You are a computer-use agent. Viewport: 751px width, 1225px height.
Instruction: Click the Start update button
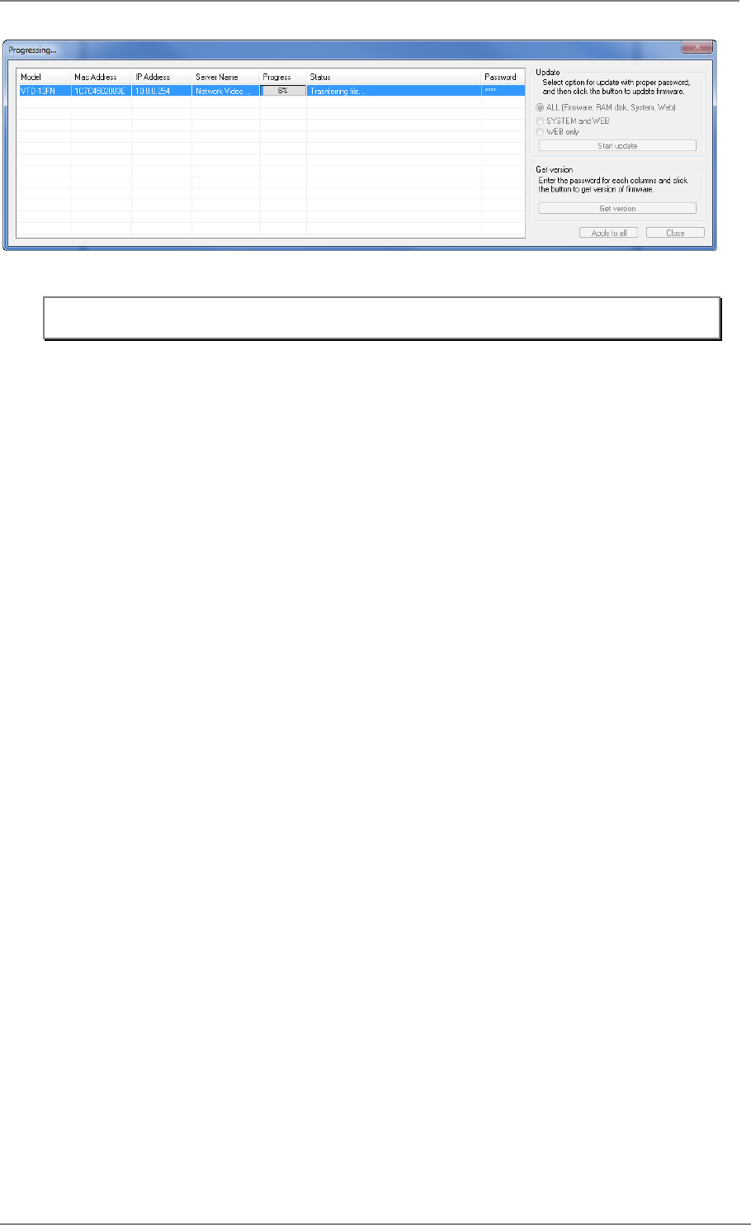coord(617,145)
